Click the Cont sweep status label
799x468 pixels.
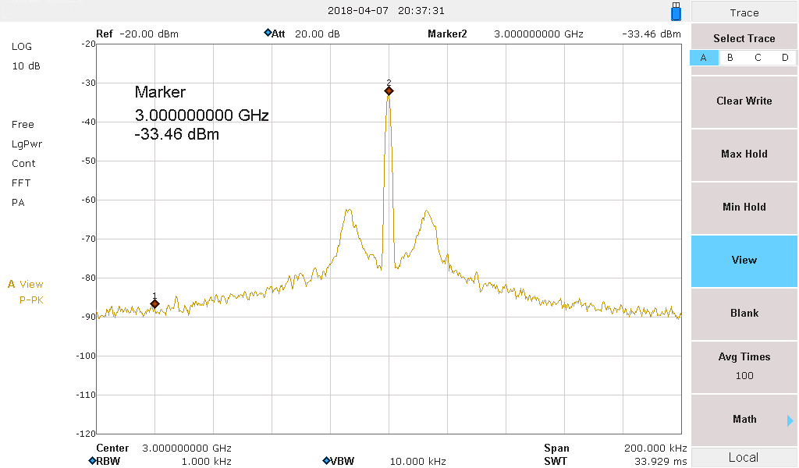(x=23, y=164)
